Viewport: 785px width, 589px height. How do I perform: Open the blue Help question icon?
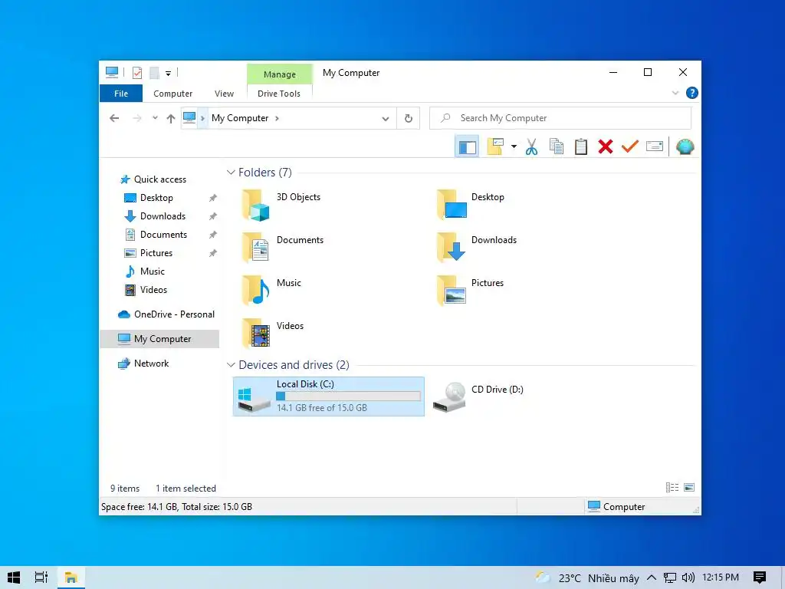pos(692,93)
